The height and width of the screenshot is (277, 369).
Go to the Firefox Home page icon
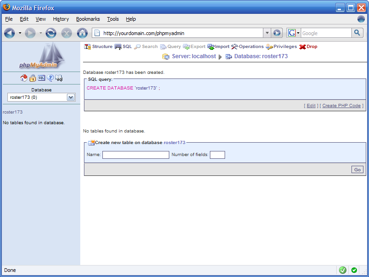[x=83, y=33]
